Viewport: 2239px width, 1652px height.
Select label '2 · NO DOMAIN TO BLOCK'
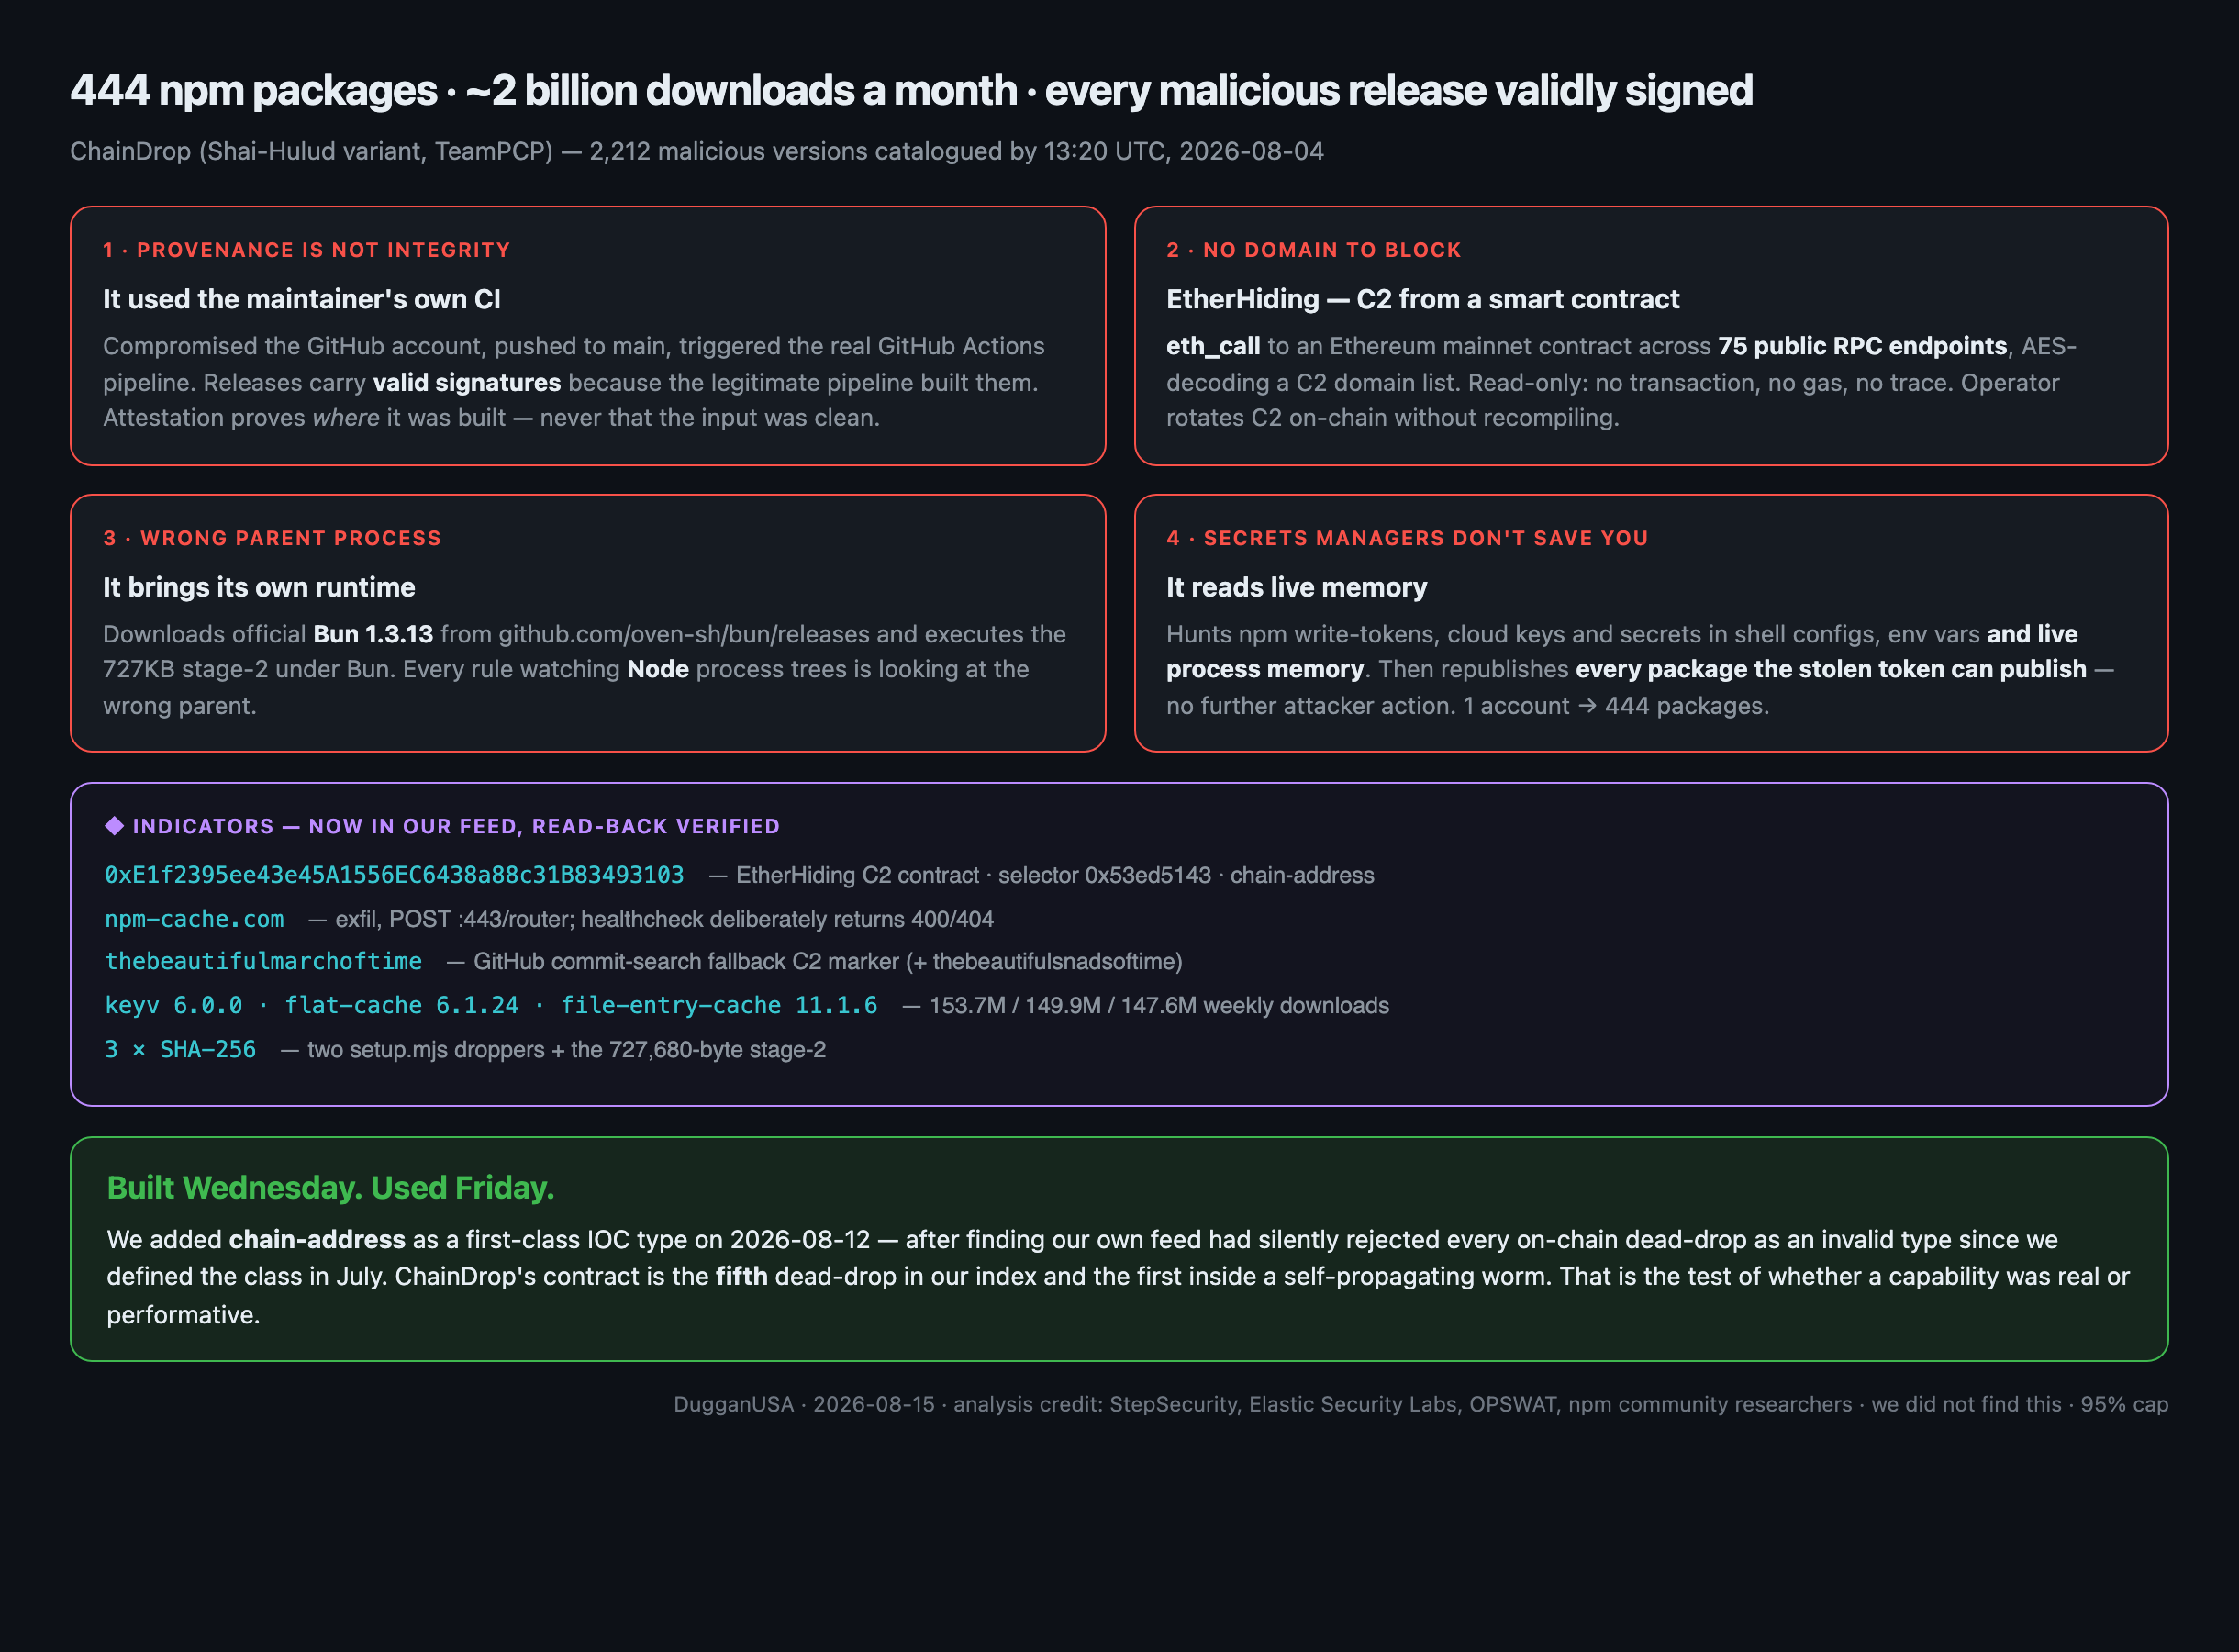pyautogui.click(x=1313, y=250)
